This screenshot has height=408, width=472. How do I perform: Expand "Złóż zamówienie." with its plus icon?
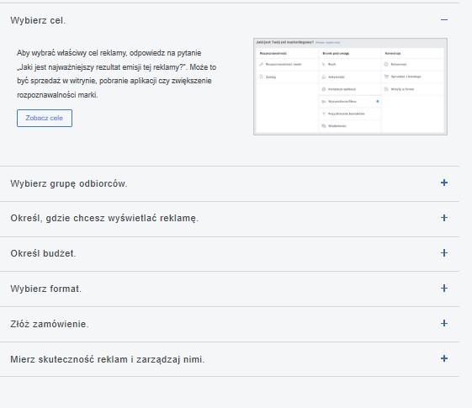tap(444, 323)
